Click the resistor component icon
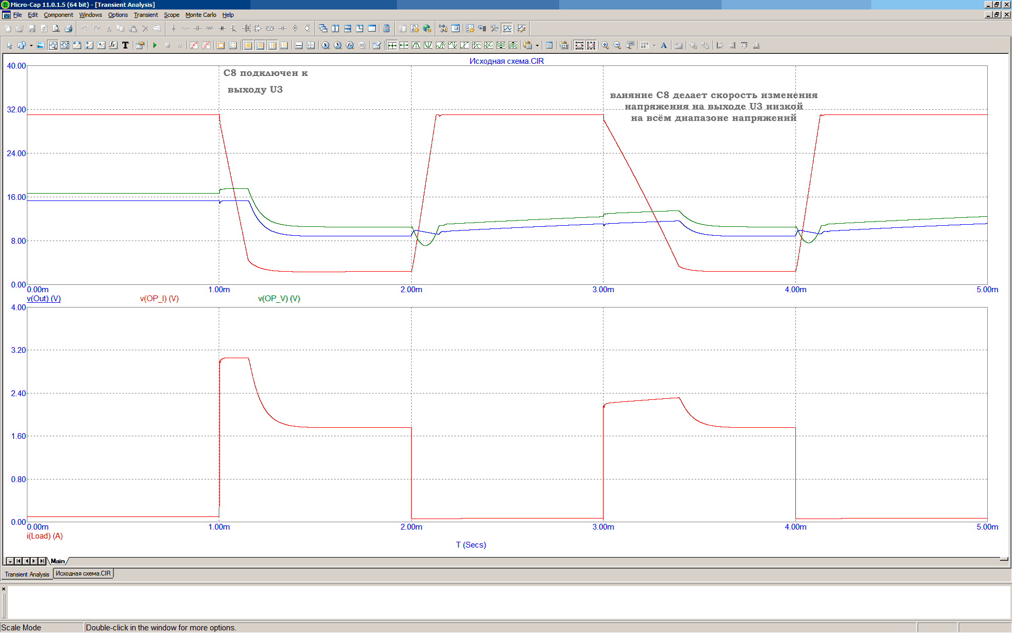This screenshot has width=1012, height=633. click(x=186, y=28)
